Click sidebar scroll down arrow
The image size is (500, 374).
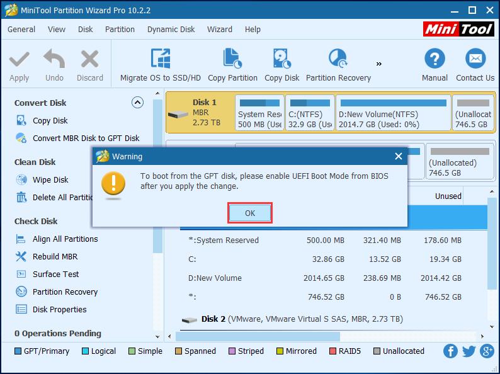tap(157, 337)
